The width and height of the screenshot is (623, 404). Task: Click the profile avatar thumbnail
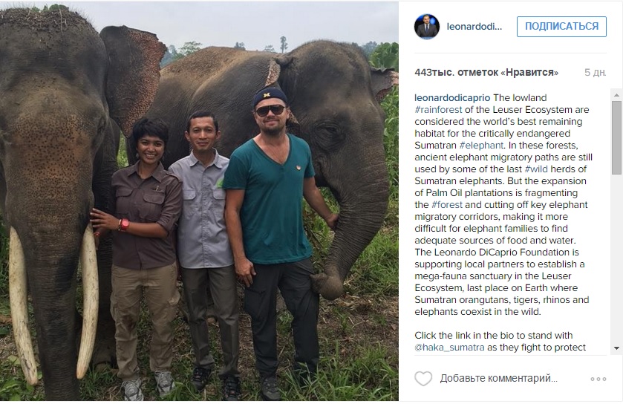pyautogui.click(x=427, y=27)
